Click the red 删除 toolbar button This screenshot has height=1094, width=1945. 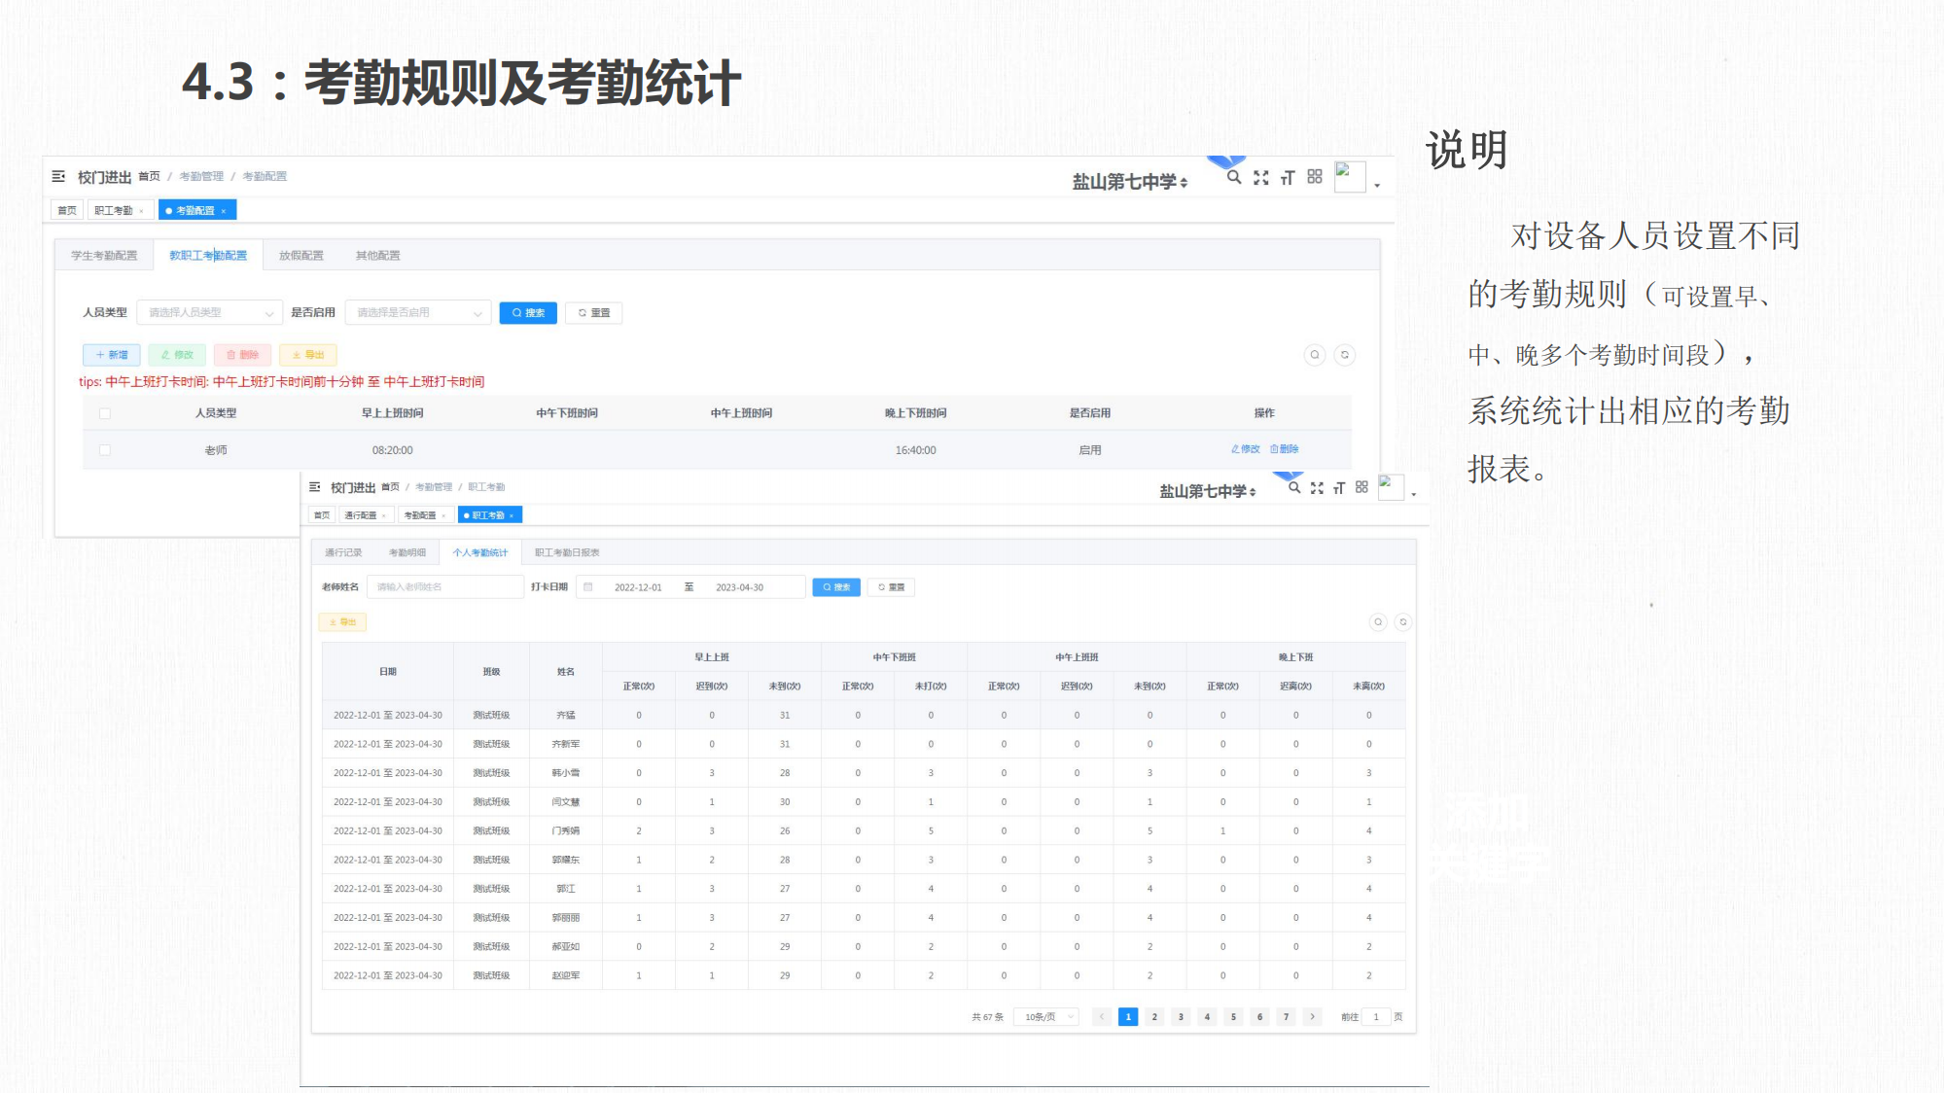click(x=242, y=355)
